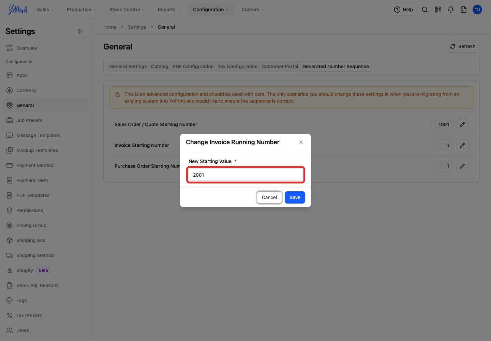Switch to Customer Portal tab
Screen dimensions: 491x341
(x=280, y=66)
